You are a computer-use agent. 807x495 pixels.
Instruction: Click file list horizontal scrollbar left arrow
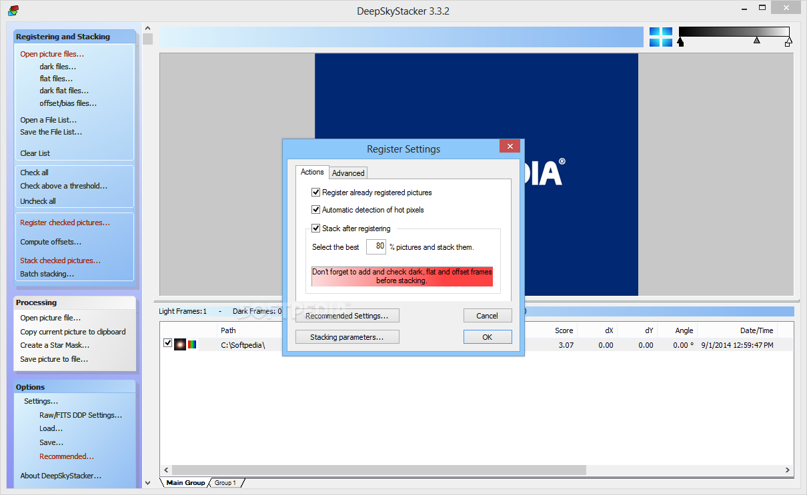166,470
